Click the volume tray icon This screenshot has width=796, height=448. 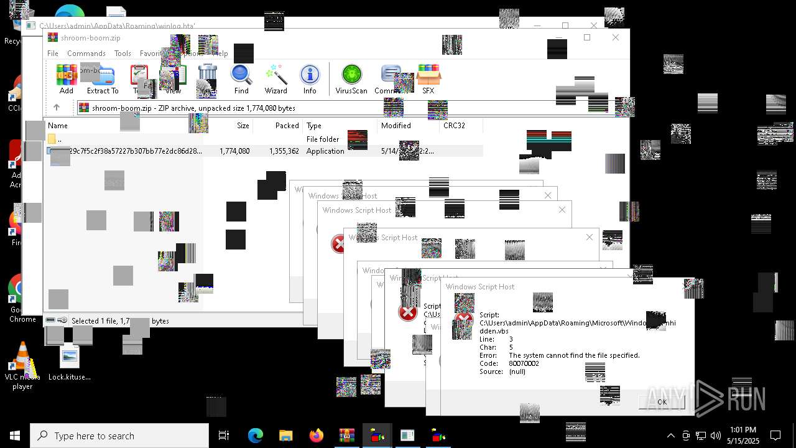pyautogui.click(x=715, y=436)
